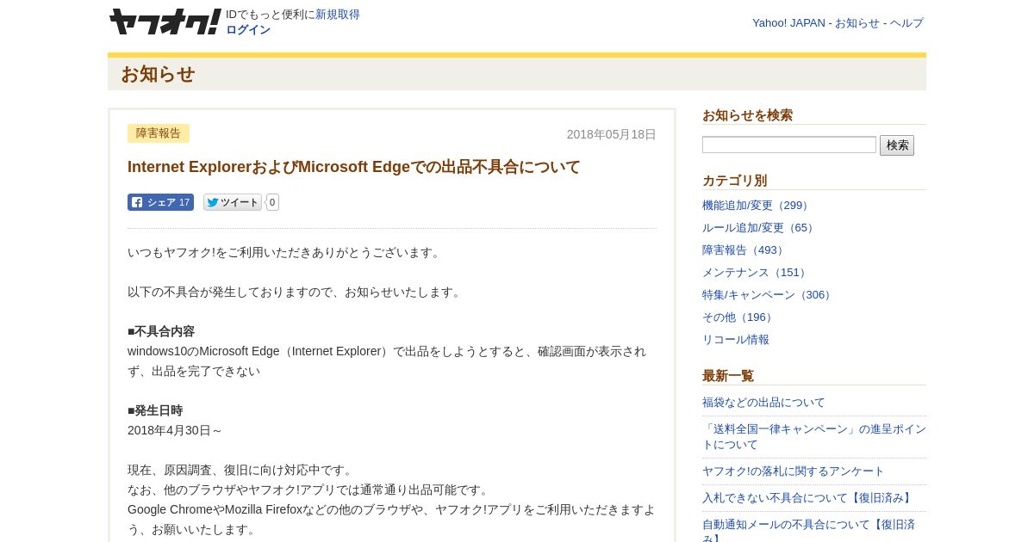This screenshot has width=1034, height=542.
Task: Open category メンテナンス（151）
Action: click(757, 273)
